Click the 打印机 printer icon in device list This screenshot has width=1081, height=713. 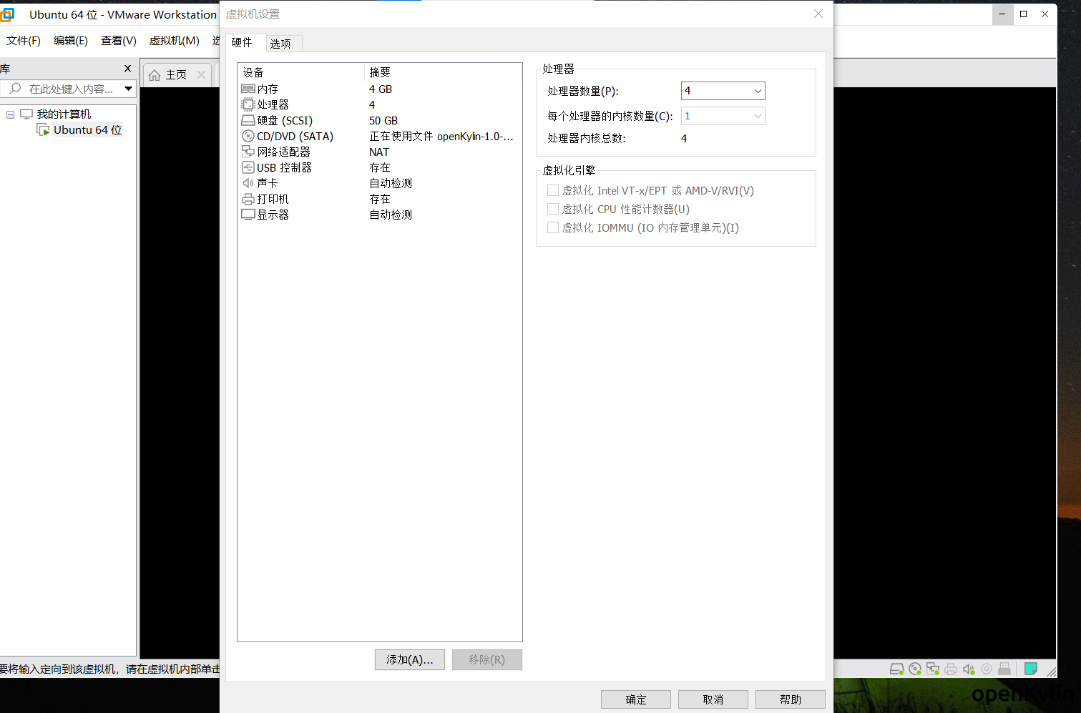248,199
